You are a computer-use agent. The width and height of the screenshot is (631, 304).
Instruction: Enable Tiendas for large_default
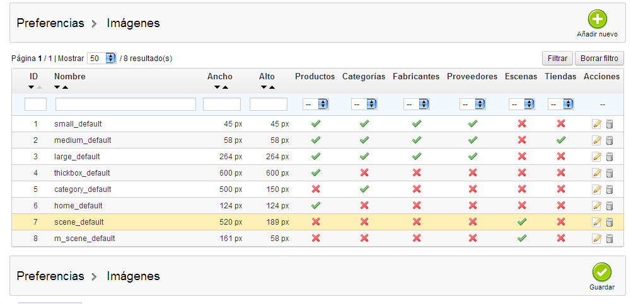560,157
